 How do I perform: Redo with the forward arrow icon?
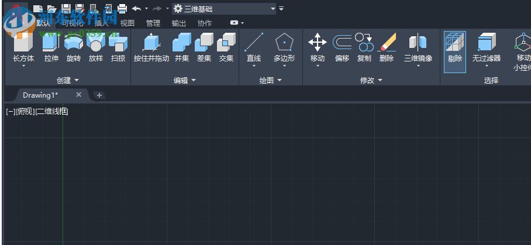(x=157, y=8)
